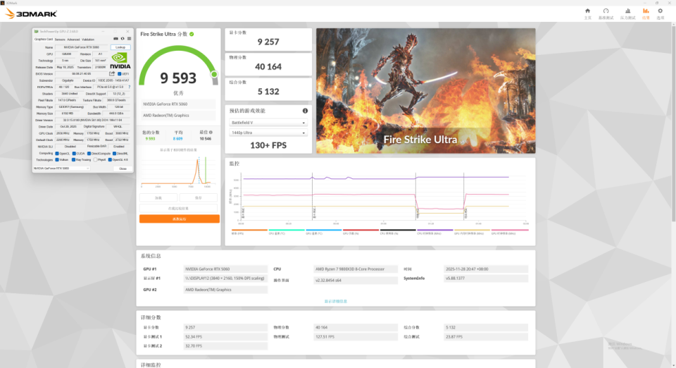Switch to the Sensors tab in GPU-Z
The height and width of the screenshot is (368, 676).
60,39
